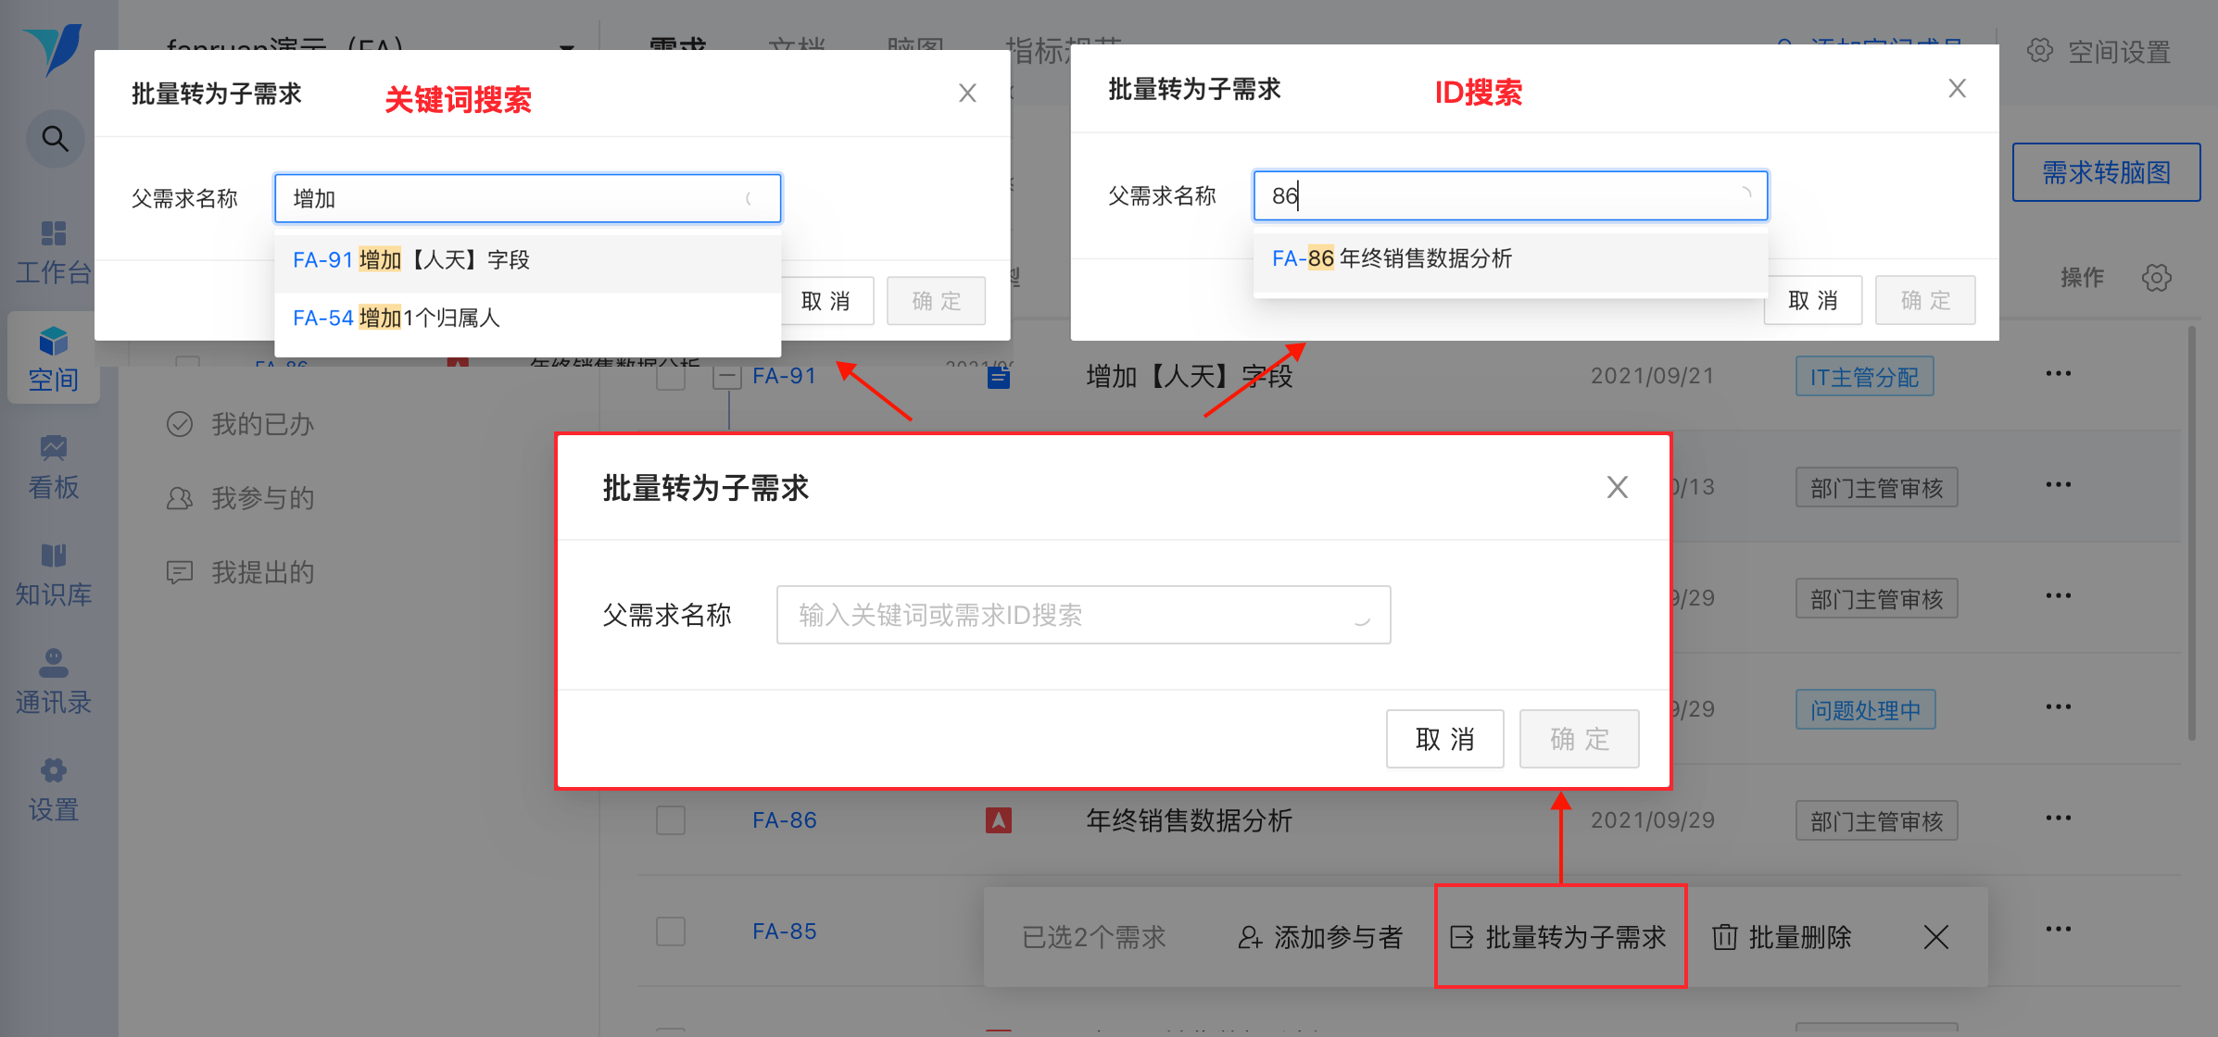This screenshot has width=2218, height=1037.
Task: Click the 批量删除 trash option
Action: click(x=1781, y=937)
